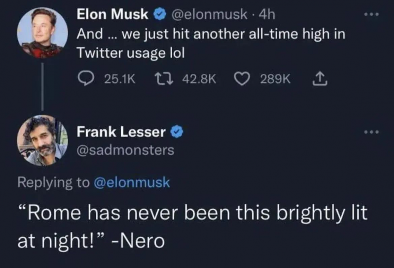Click the Frank Lesser display name
The height and width of the screenshot is (268, 394).
pos(121,132)
